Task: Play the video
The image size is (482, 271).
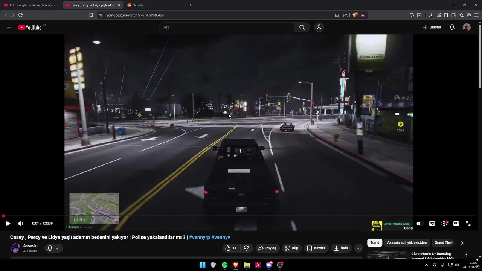Action: tap(8, 224)
